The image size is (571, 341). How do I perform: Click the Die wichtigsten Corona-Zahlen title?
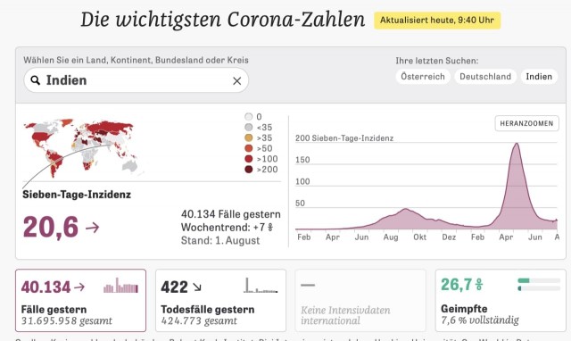point(223,20)
